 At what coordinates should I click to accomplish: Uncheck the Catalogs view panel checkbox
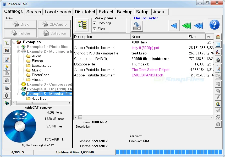(94, 23)
